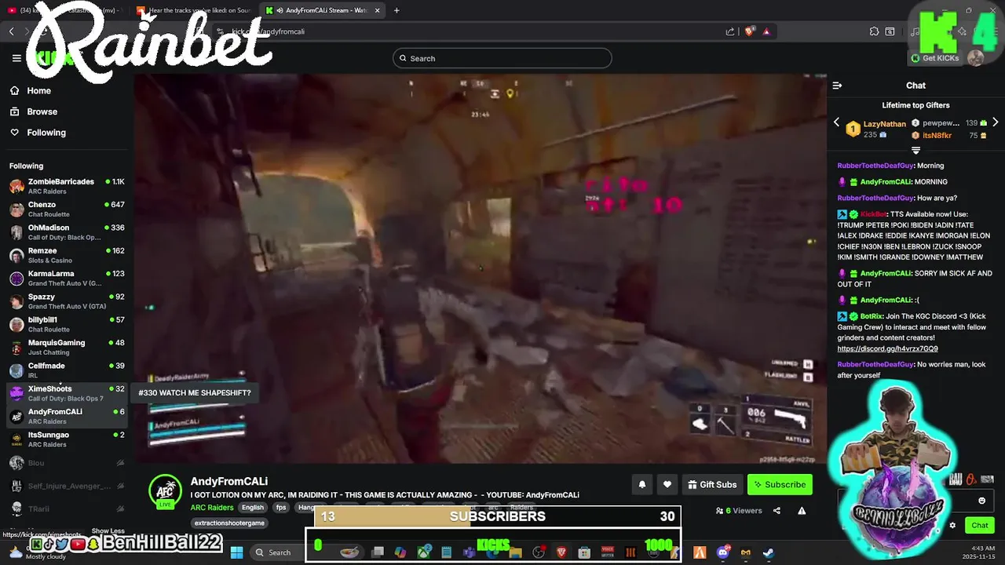This screenshot has height=565, width=1005.
Task: Focus the Kick Search field
Action: (x=502, y=58)
